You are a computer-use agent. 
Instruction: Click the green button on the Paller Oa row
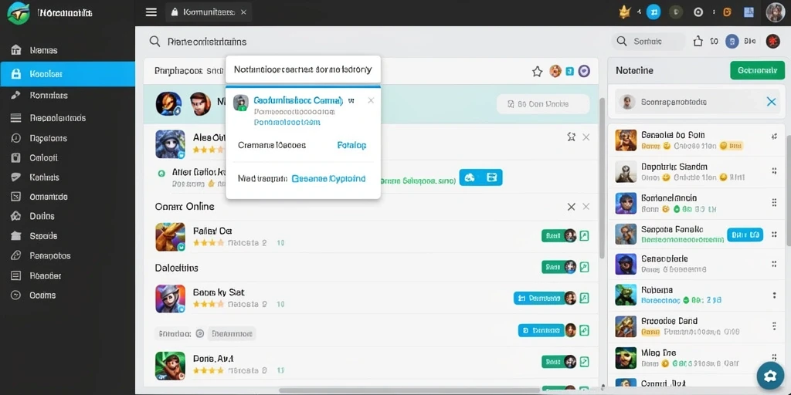(x=552, y=235)
